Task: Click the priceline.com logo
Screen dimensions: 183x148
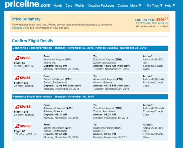Action: click(x=28, y=4)
